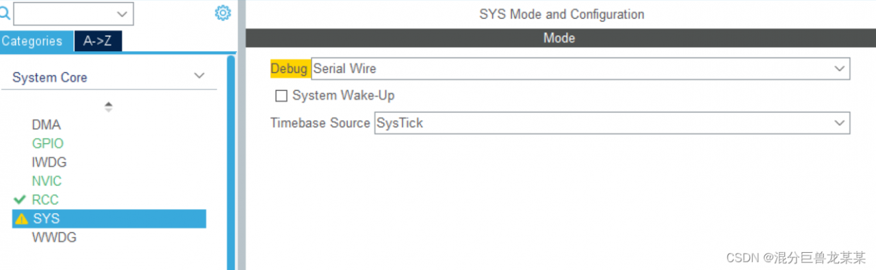Select GPIO in the System Core list

pos(47,144)
